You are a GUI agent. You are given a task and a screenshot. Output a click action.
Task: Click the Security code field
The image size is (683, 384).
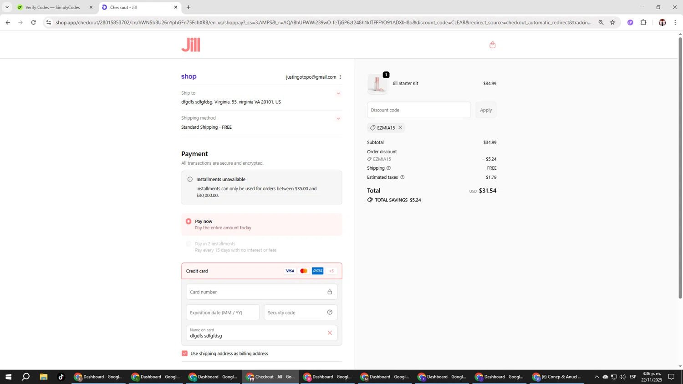(301, 312)
